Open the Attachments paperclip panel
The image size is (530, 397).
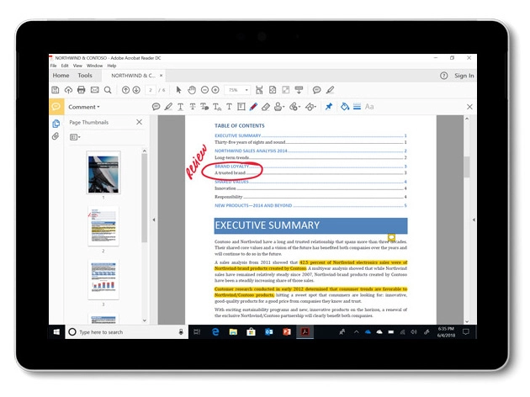pyautogui.click(x=56, y=135)
